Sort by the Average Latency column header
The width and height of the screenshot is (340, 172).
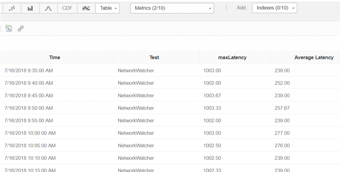[314, 57]
